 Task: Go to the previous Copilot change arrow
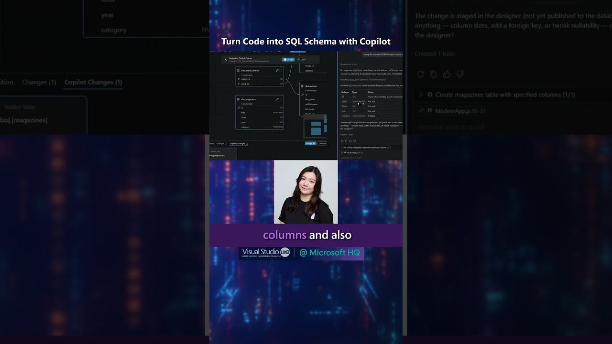click(x=310, y=59)
